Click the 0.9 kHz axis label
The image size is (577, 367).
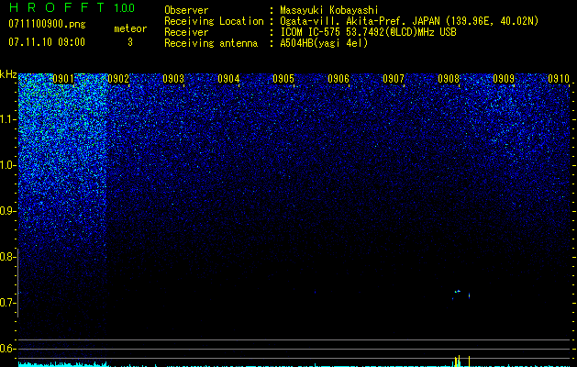(8, 211)
